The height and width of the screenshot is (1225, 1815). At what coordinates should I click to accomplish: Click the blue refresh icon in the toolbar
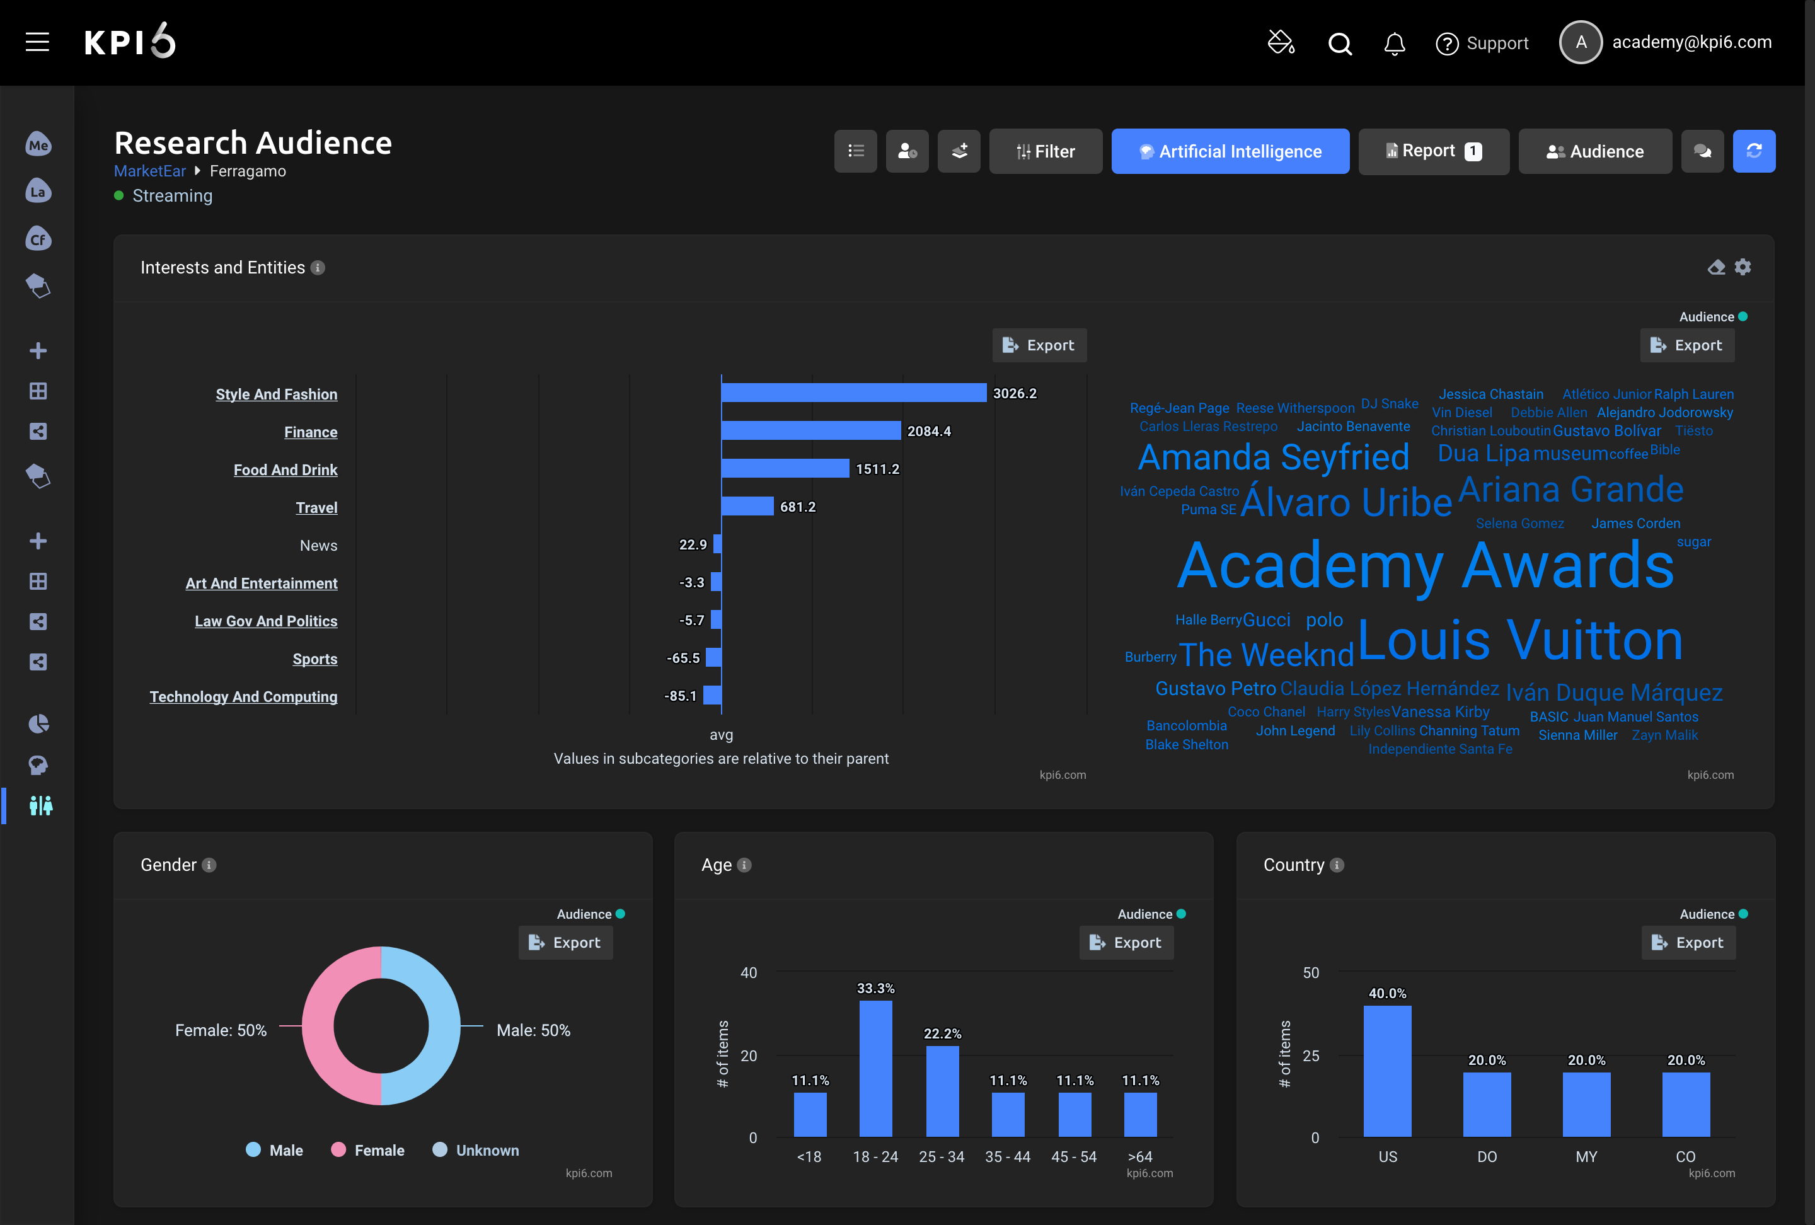1755,151
